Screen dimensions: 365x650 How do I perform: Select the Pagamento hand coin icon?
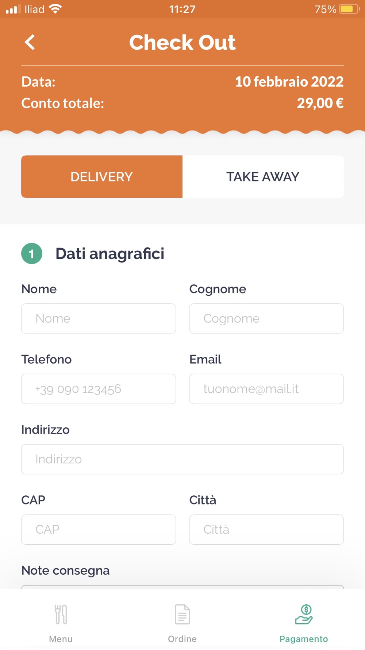tap(304, 614)
